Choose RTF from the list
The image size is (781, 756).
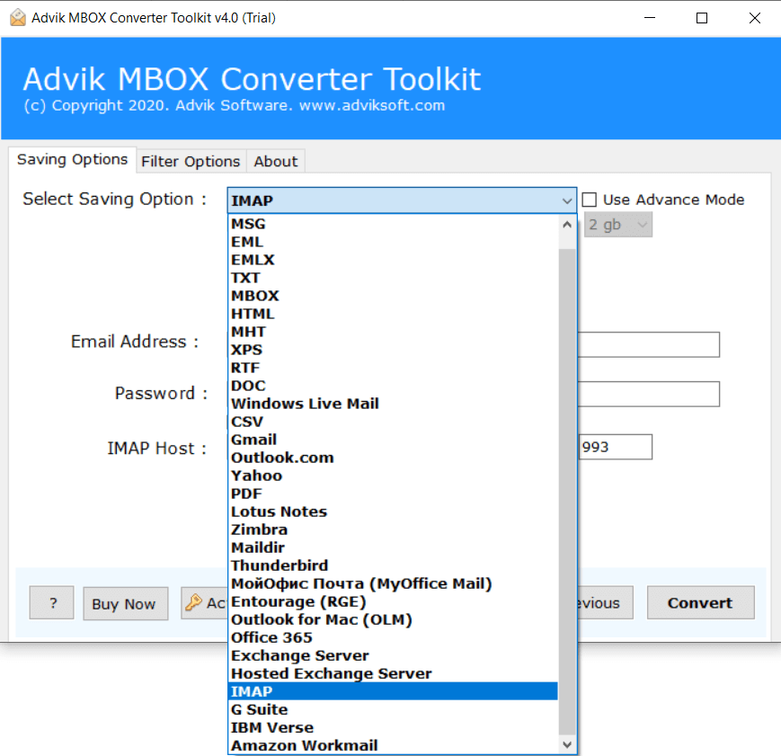point(394,368)
